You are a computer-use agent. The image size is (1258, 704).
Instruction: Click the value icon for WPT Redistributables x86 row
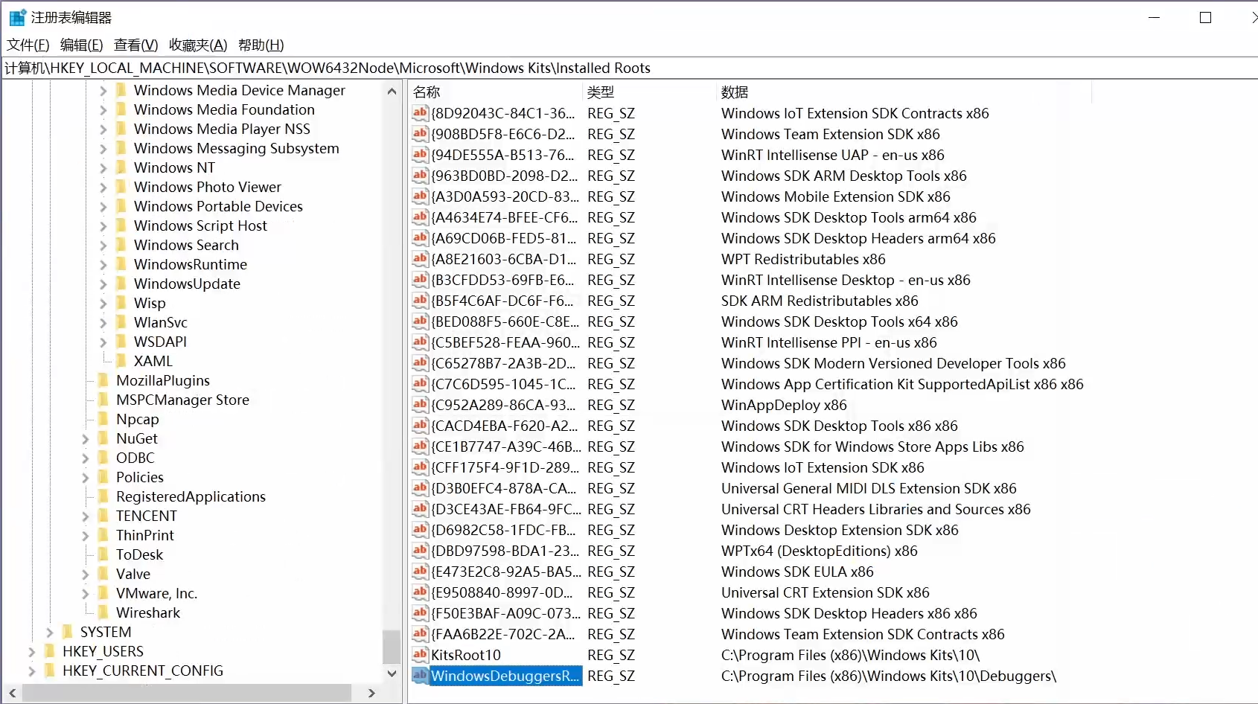421,259
